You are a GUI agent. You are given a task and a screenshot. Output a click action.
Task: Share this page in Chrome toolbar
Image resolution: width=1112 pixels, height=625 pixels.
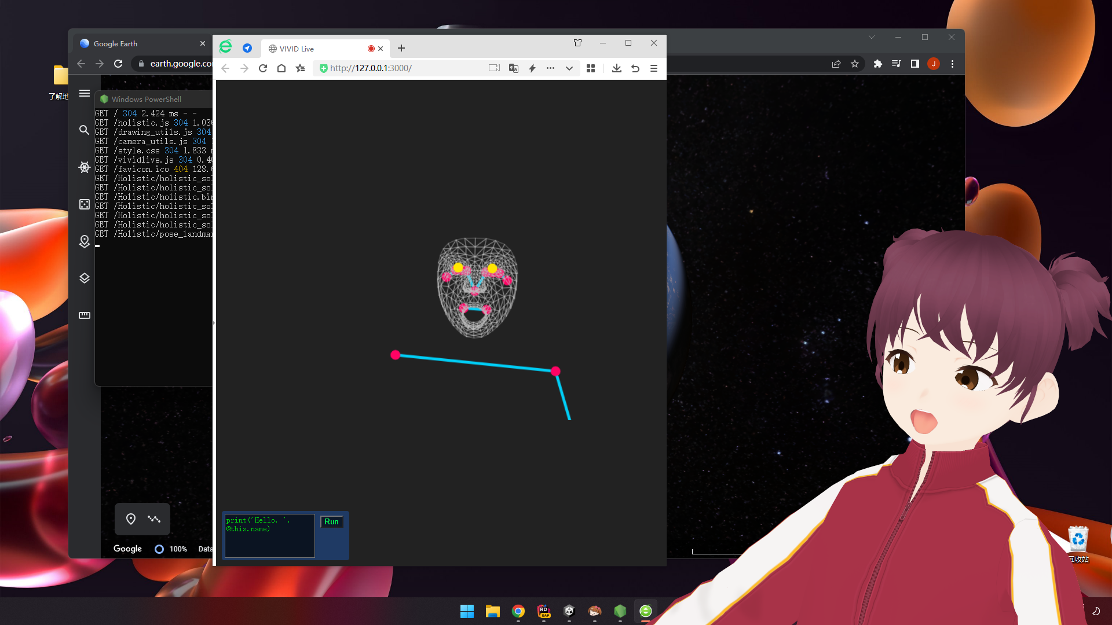tap(836, 64)
